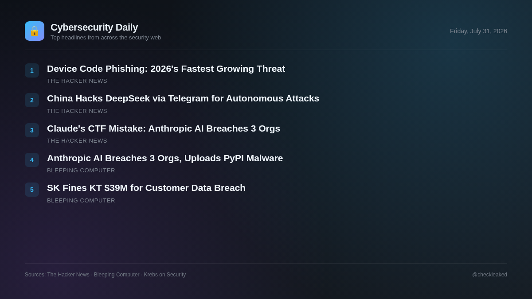Click the source label under SK Fines KT

click(81, 201)
